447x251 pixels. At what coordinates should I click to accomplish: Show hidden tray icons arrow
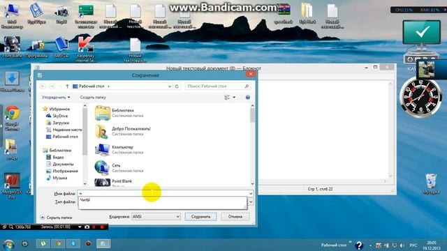click(370, 245)
